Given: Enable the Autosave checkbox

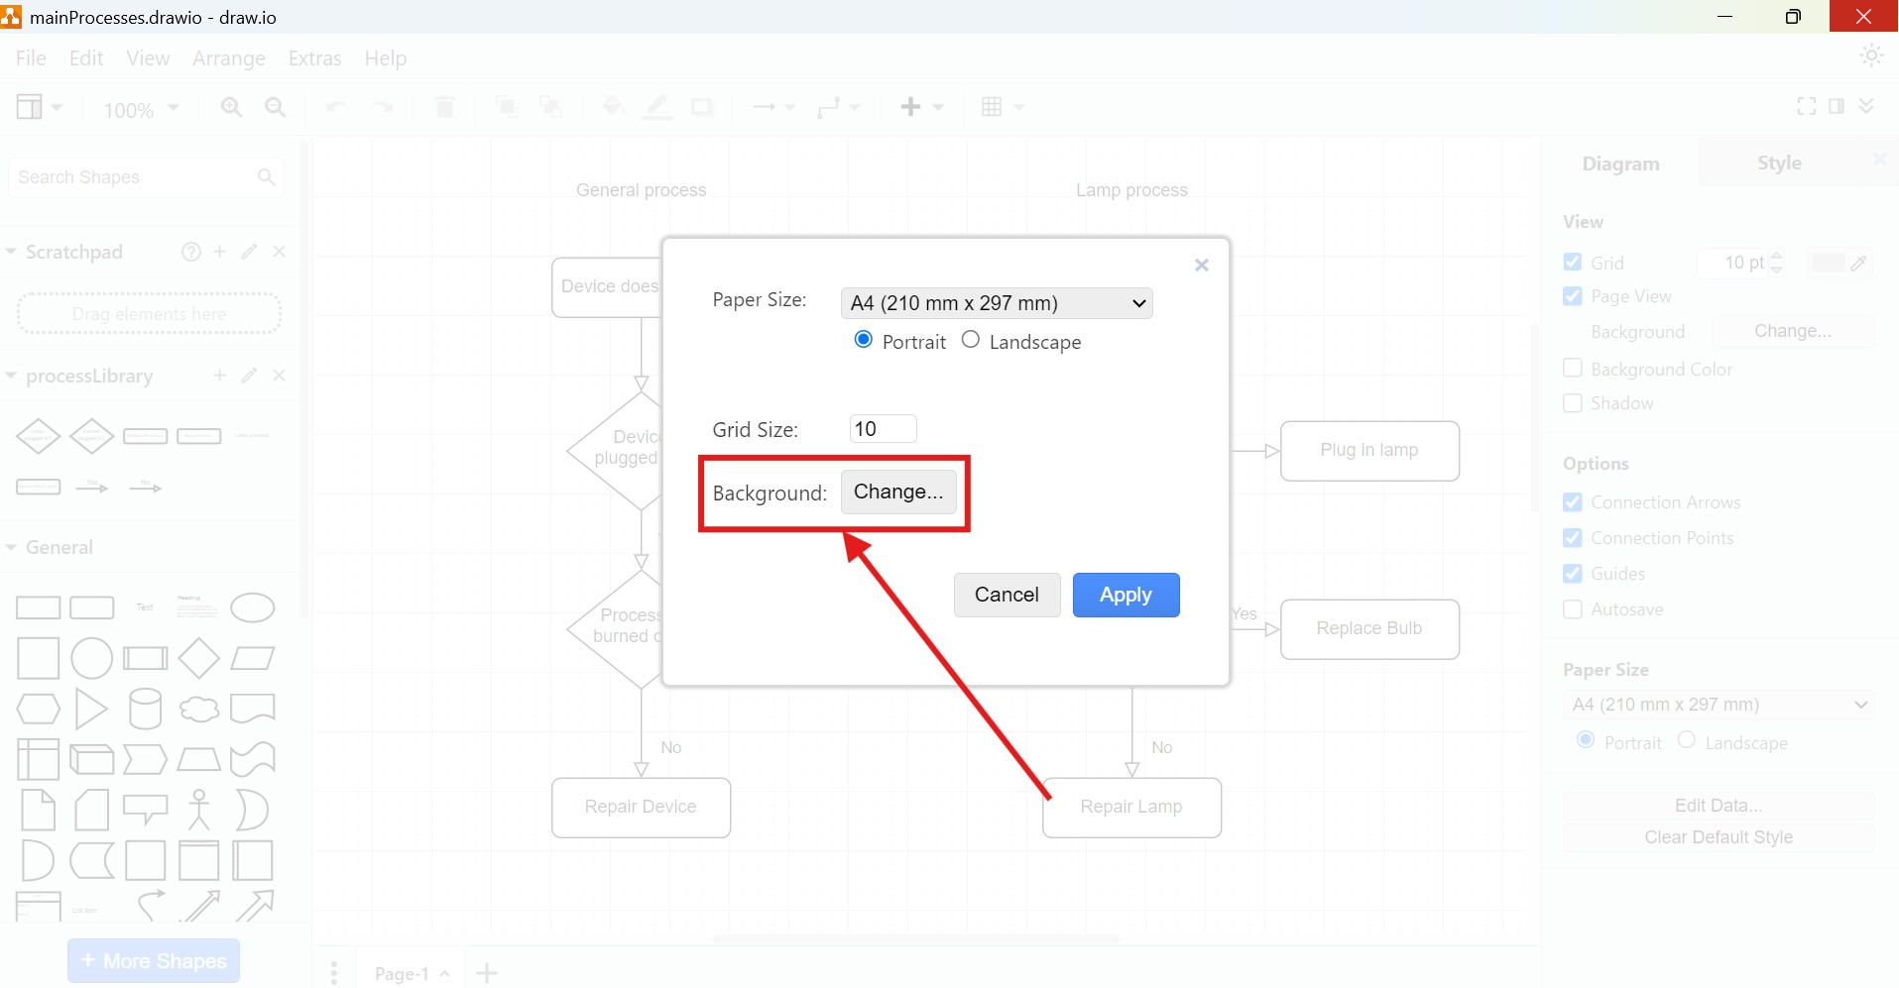Looking at the screenshot, I should (x=1573, y=609).
